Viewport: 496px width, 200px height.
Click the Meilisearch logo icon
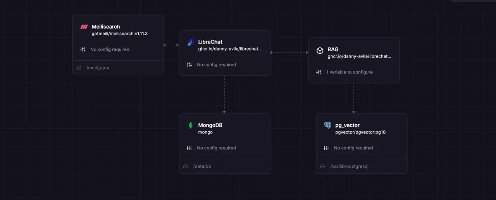pos(84,27)
